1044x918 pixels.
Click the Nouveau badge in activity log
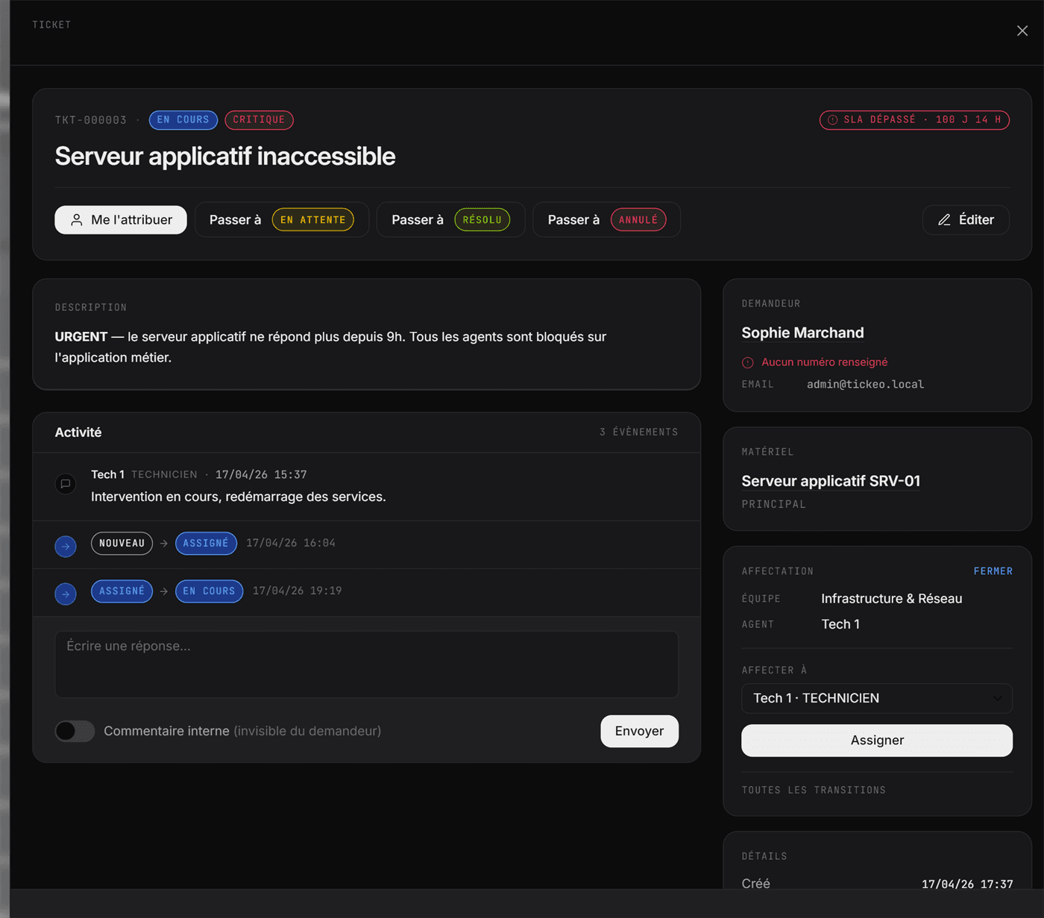click(122, 544)
